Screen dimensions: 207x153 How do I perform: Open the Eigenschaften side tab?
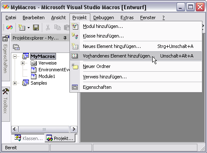click(5, 57)
